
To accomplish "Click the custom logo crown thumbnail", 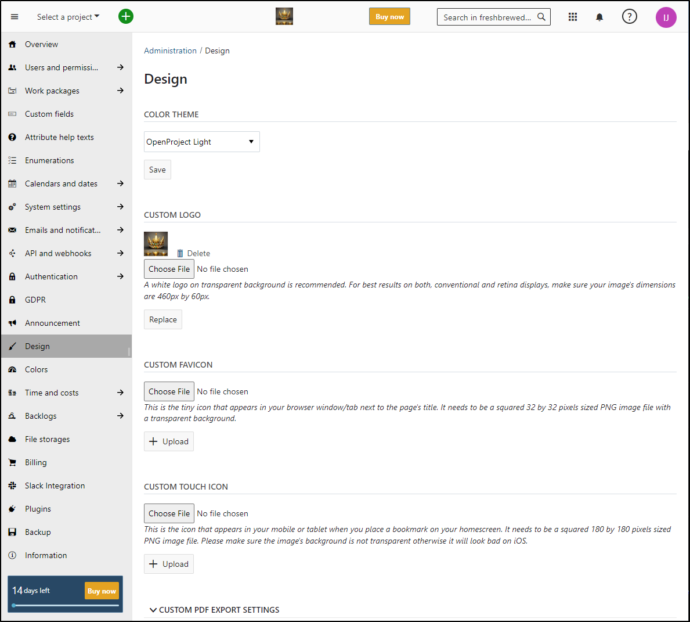I will click(156, 243).
